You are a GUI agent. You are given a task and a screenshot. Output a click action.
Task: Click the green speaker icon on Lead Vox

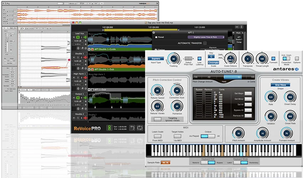click(x=85, y=37)
